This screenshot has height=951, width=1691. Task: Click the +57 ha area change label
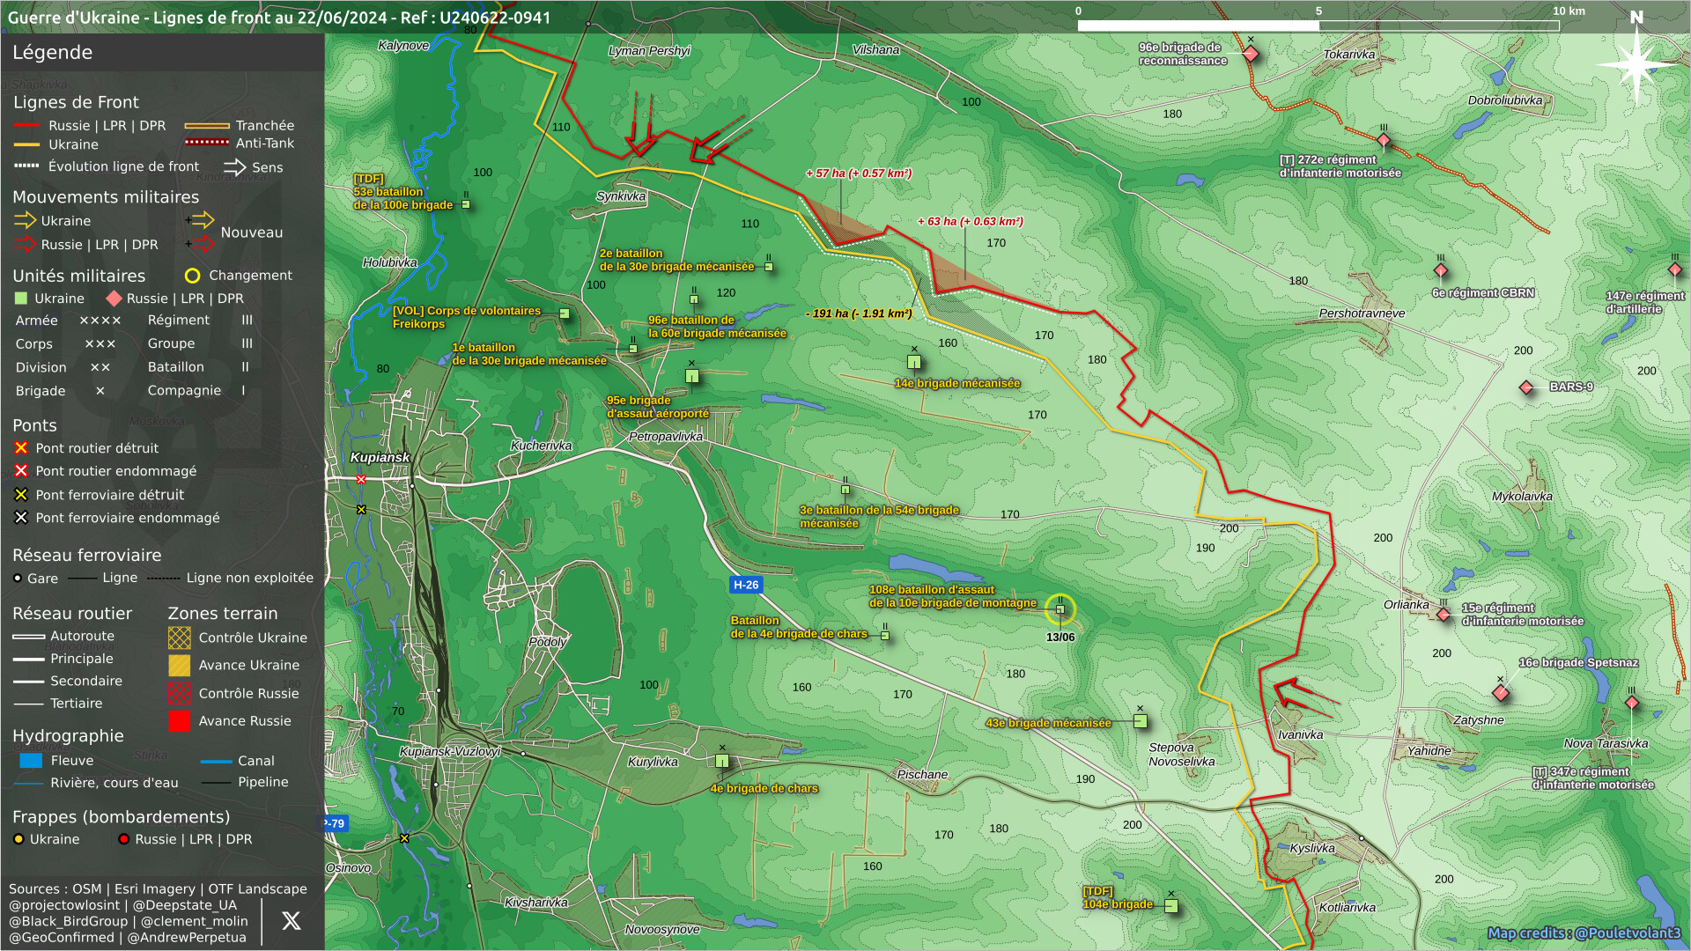(859, 173)
